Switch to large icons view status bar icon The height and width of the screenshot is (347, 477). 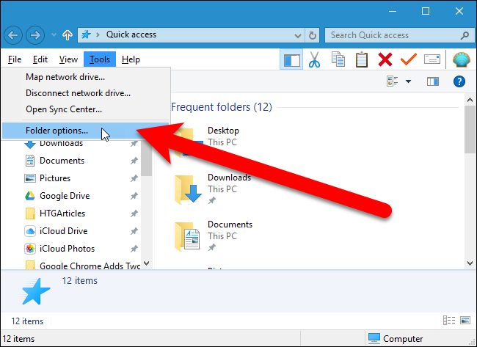(465, 321)
